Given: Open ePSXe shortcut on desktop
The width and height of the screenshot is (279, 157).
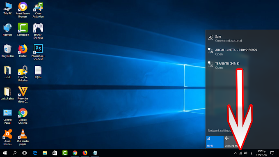Looking at the screenshot, I should coord(38,31).
